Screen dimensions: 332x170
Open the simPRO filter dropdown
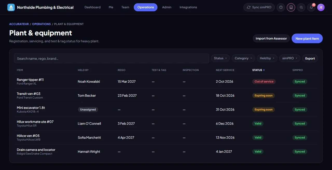(x=290, y=58)
